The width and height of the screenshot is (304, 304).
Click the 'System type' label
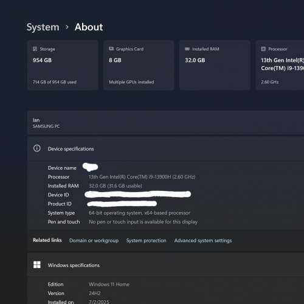61,213
